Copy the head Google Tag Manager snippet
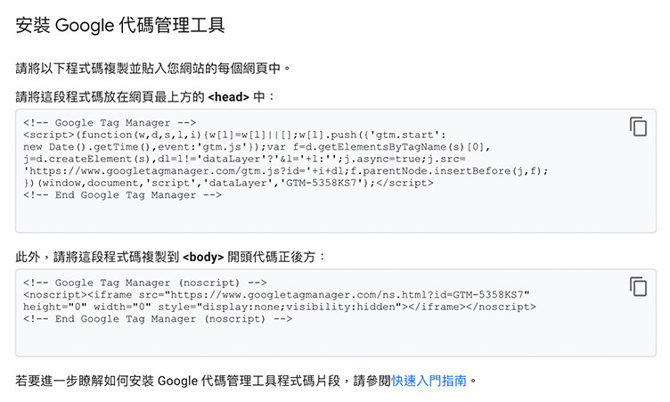The width and height of the screenshot is (670, 402). tap(639, 127)
